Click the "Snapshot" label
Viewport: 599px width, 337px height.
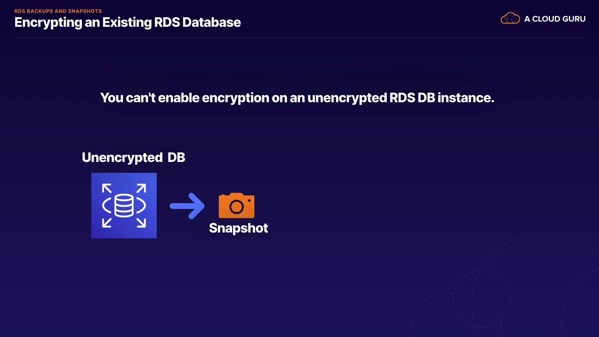point(238,228)
